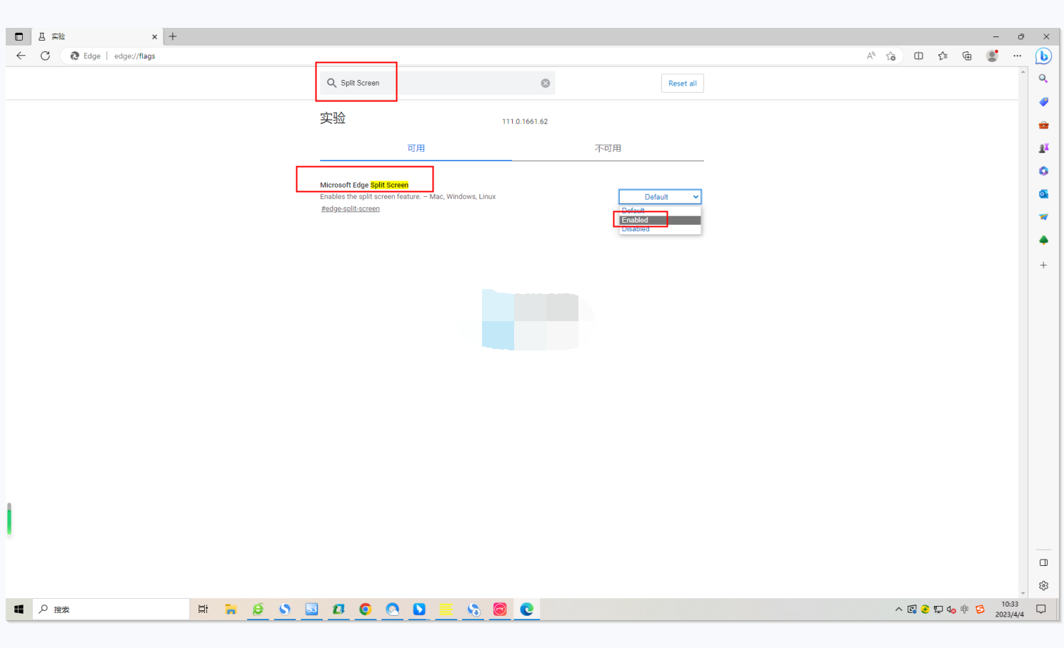Viewport: 1064px width, 648px height.
Task: Switch to the 不可用 tab
Action: click(608, 148)
